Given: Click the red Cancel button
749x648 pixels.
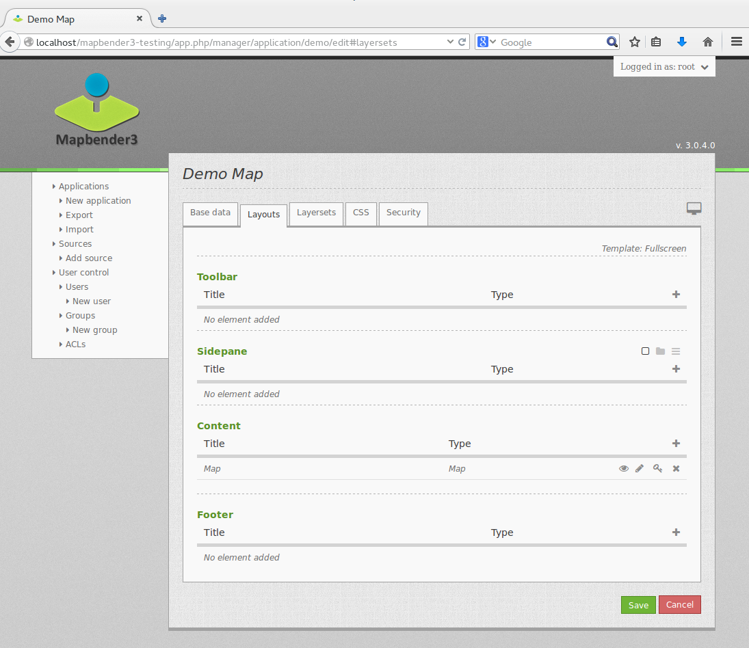Looking at the screenshot, I should point(679,605).
